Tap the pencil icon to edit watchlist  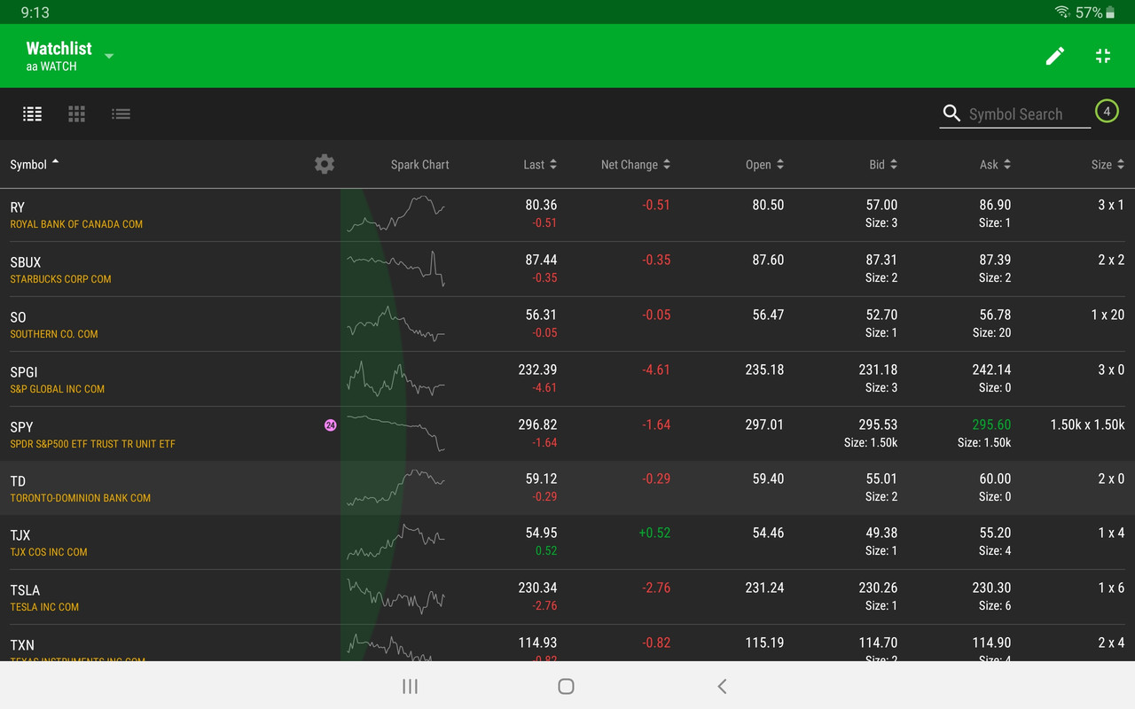[x=1055, y=56]
